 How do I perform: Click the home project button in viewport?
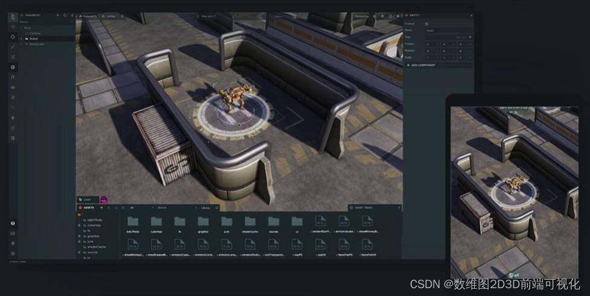tap(80, 16)
